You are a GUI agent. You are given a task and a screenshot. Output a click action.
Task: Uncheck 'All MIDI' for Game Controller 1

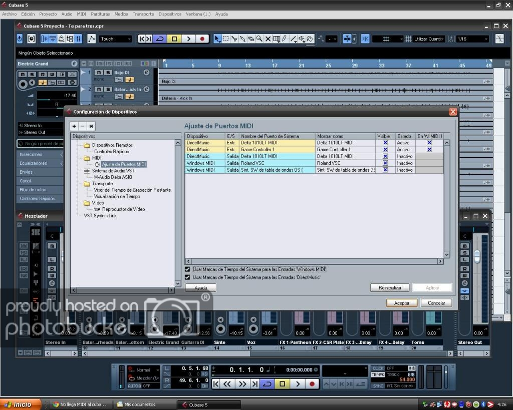coord(429,150)
